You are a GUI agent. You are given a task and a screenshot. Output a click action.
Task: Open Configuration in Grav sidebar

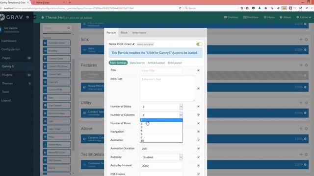pyautogui.click(x=11, y=49)
